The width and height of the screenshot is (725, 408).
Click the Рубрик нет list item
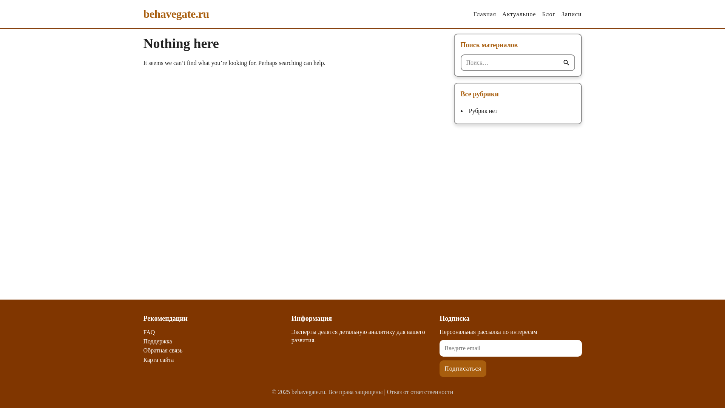coord(483,111)
